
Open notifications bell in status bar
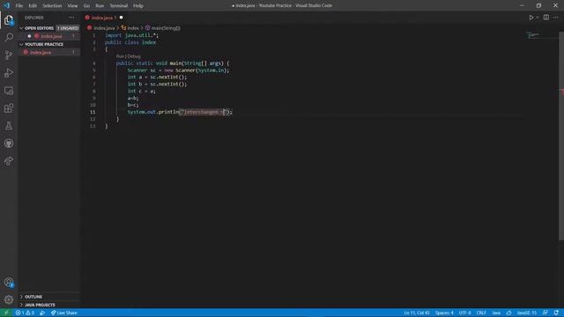coord(556,313)
